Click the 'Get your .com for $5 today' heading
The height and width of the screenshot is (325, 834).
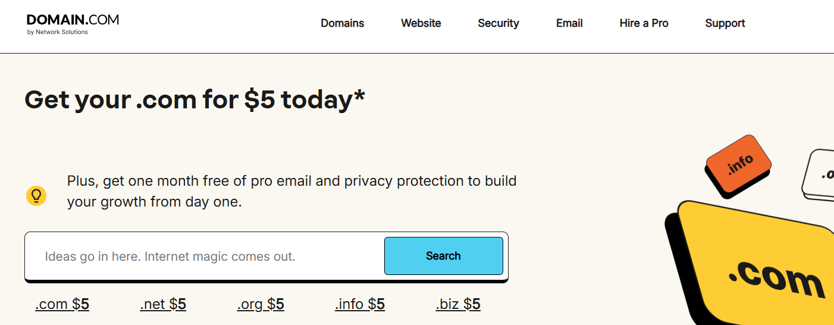(195, 99)
